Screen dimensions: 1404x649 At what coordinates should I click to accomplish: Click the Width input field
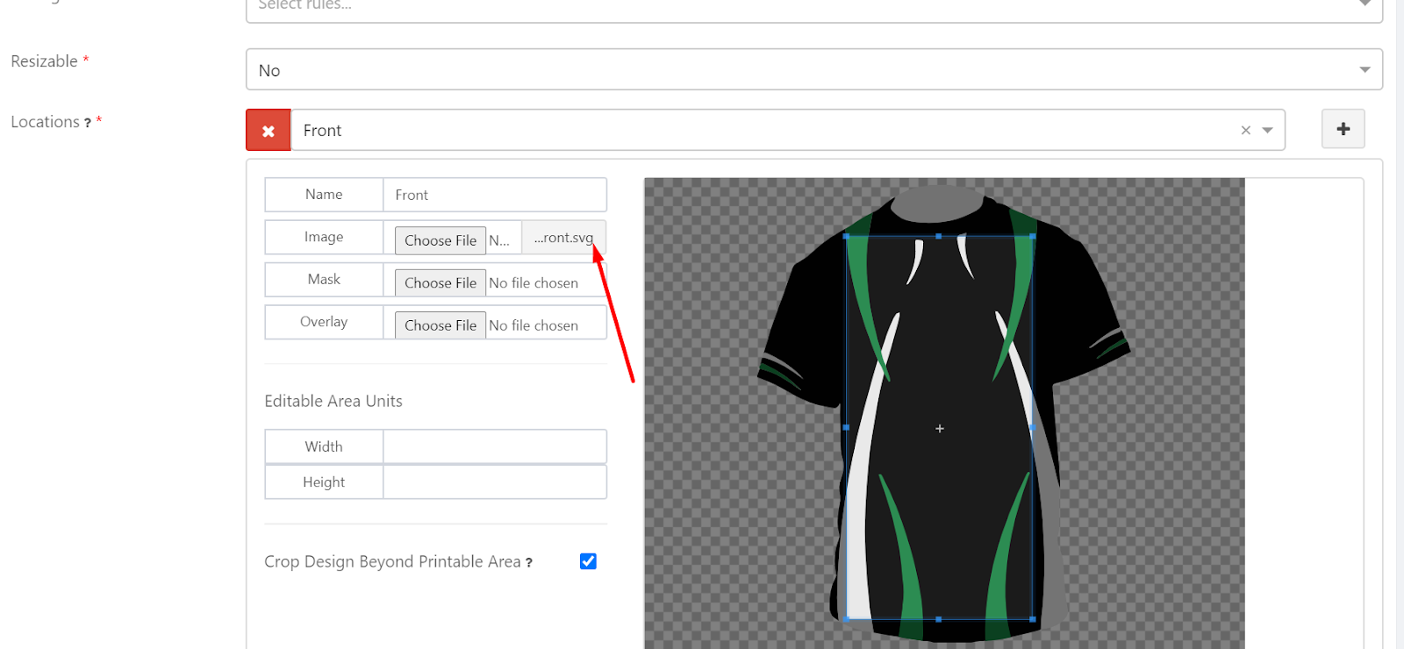(x=495, y=446)
